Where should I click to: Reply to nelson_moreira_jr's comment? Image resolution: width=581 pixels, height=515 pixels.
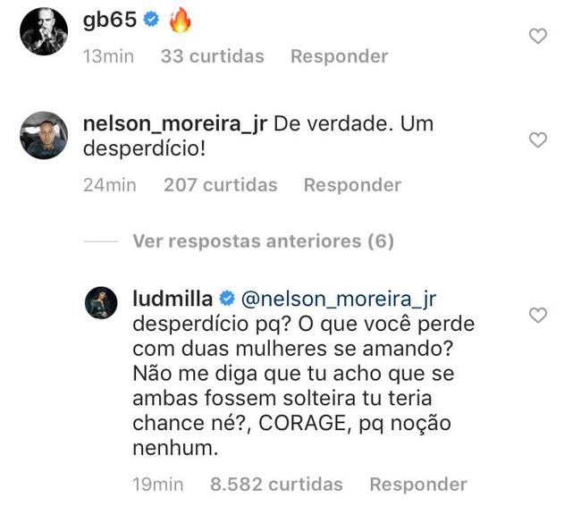352,185
